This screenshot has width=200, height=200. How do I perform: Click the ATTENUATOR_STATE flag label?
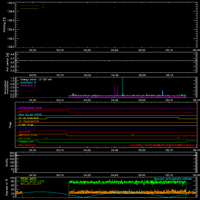(30, 108)
